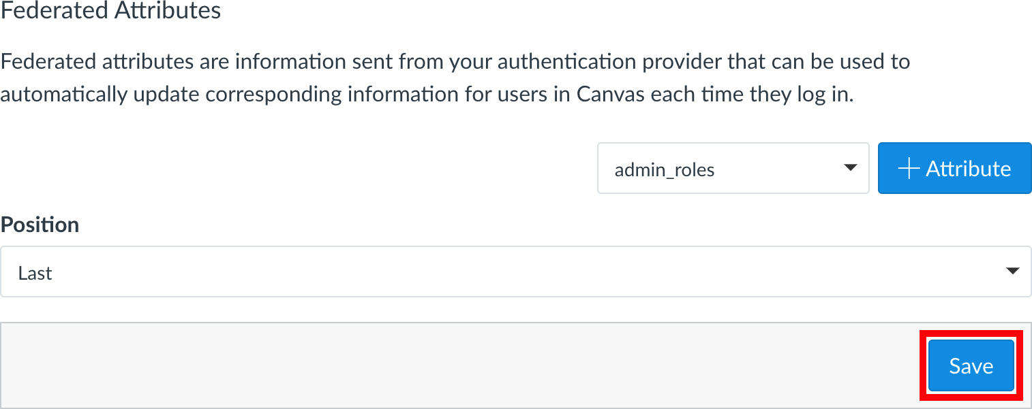Image resolution: width=1032 pixels, height=409 pixels.
Task: Click the federated attributes description paragraph
Action: (455, 78)
